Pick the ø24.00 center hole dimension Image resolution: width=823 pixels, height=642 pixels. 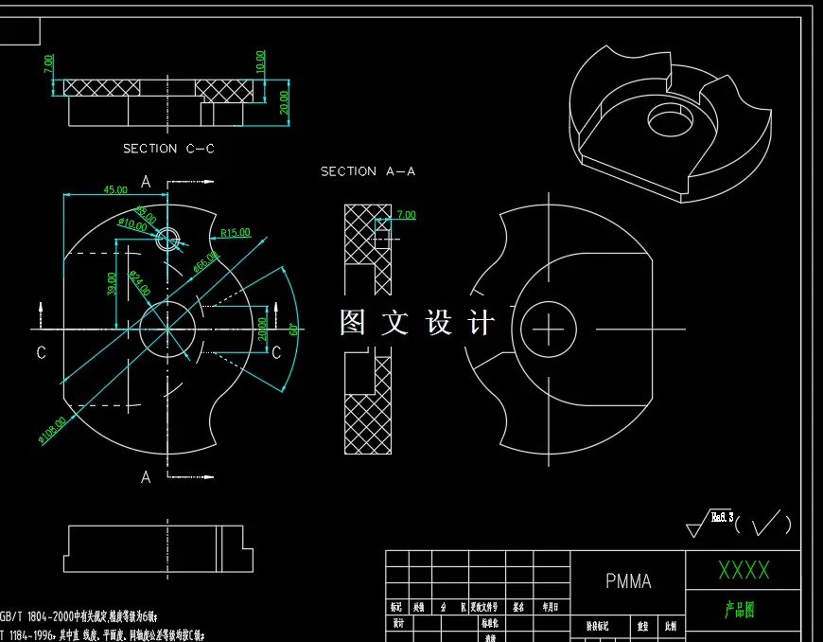tap(140, 283)
